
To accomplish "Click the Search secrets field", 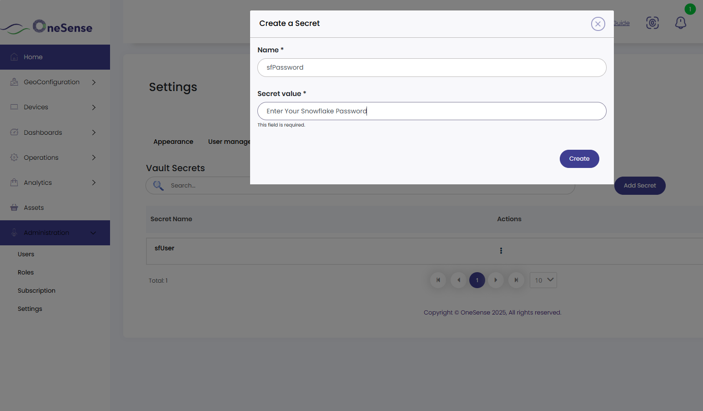I will click(360, 186).
